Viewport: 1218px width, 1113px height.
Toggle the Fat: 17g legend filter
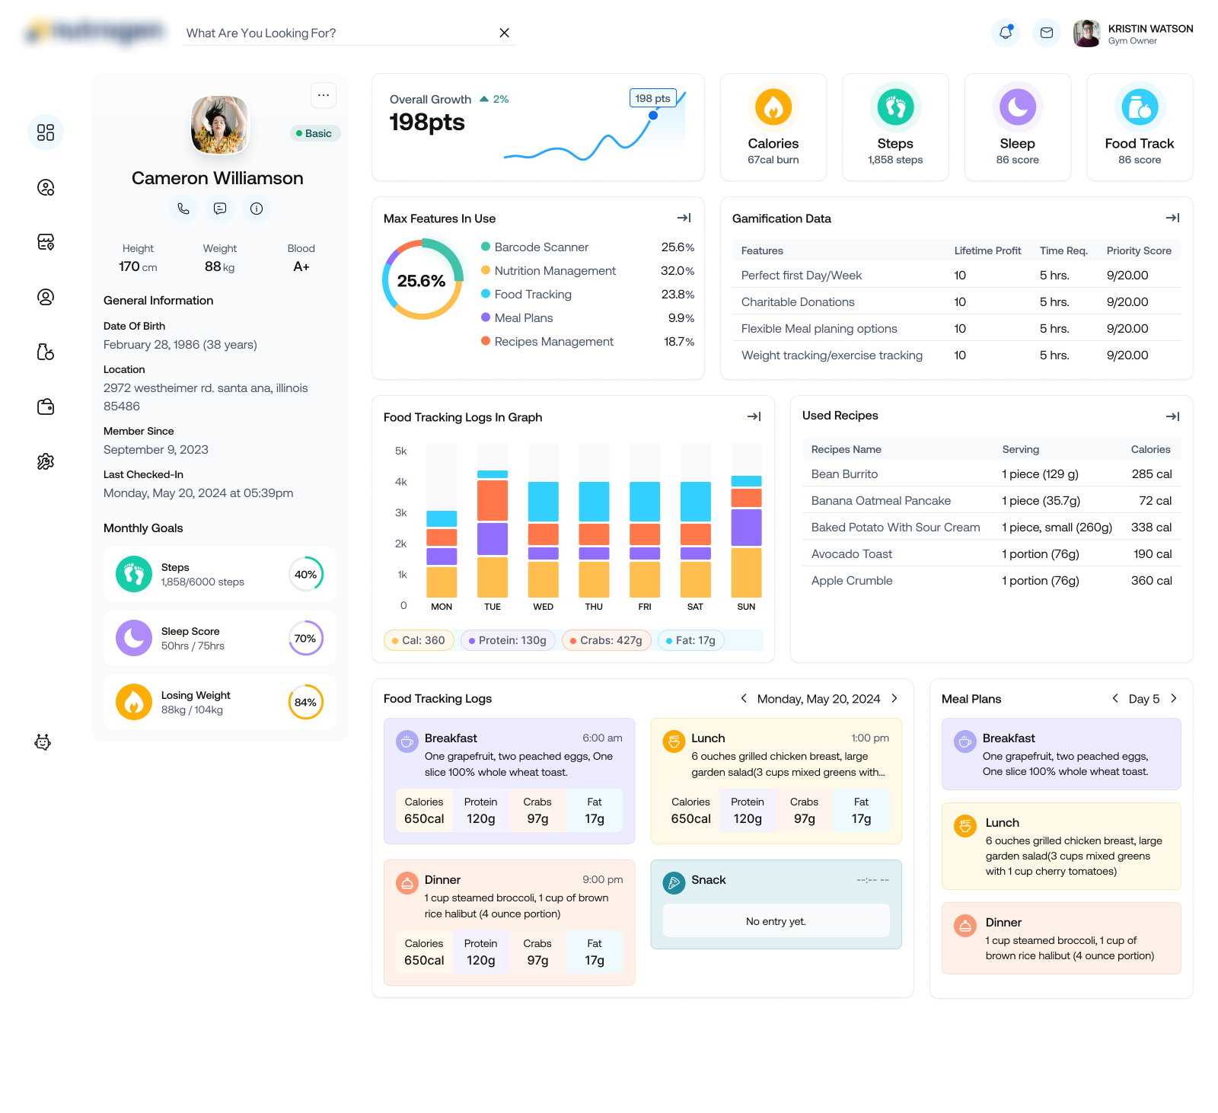(690, 640)
